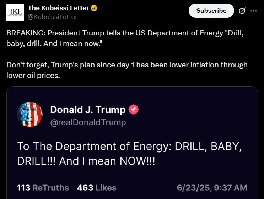Click the 463 Likes count
The height and width of the screenshot is (199, 264).
tap(97, 188)
